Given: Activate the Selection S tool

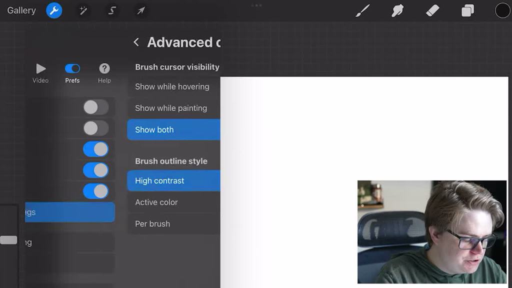Looking at the screenshot, I should pyautogui.click(x=112, y=10).
